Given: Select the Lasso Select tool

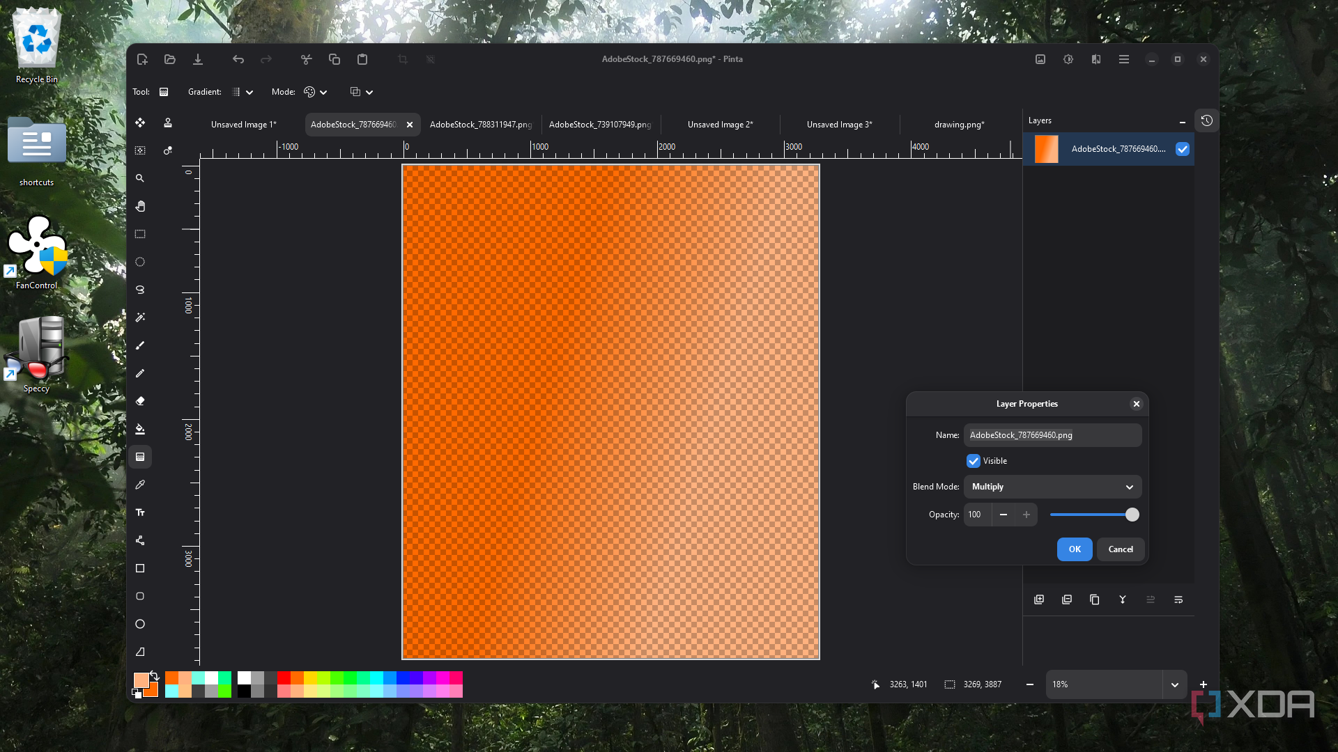Looking at the screenshot, I should [x=140, y=290].
